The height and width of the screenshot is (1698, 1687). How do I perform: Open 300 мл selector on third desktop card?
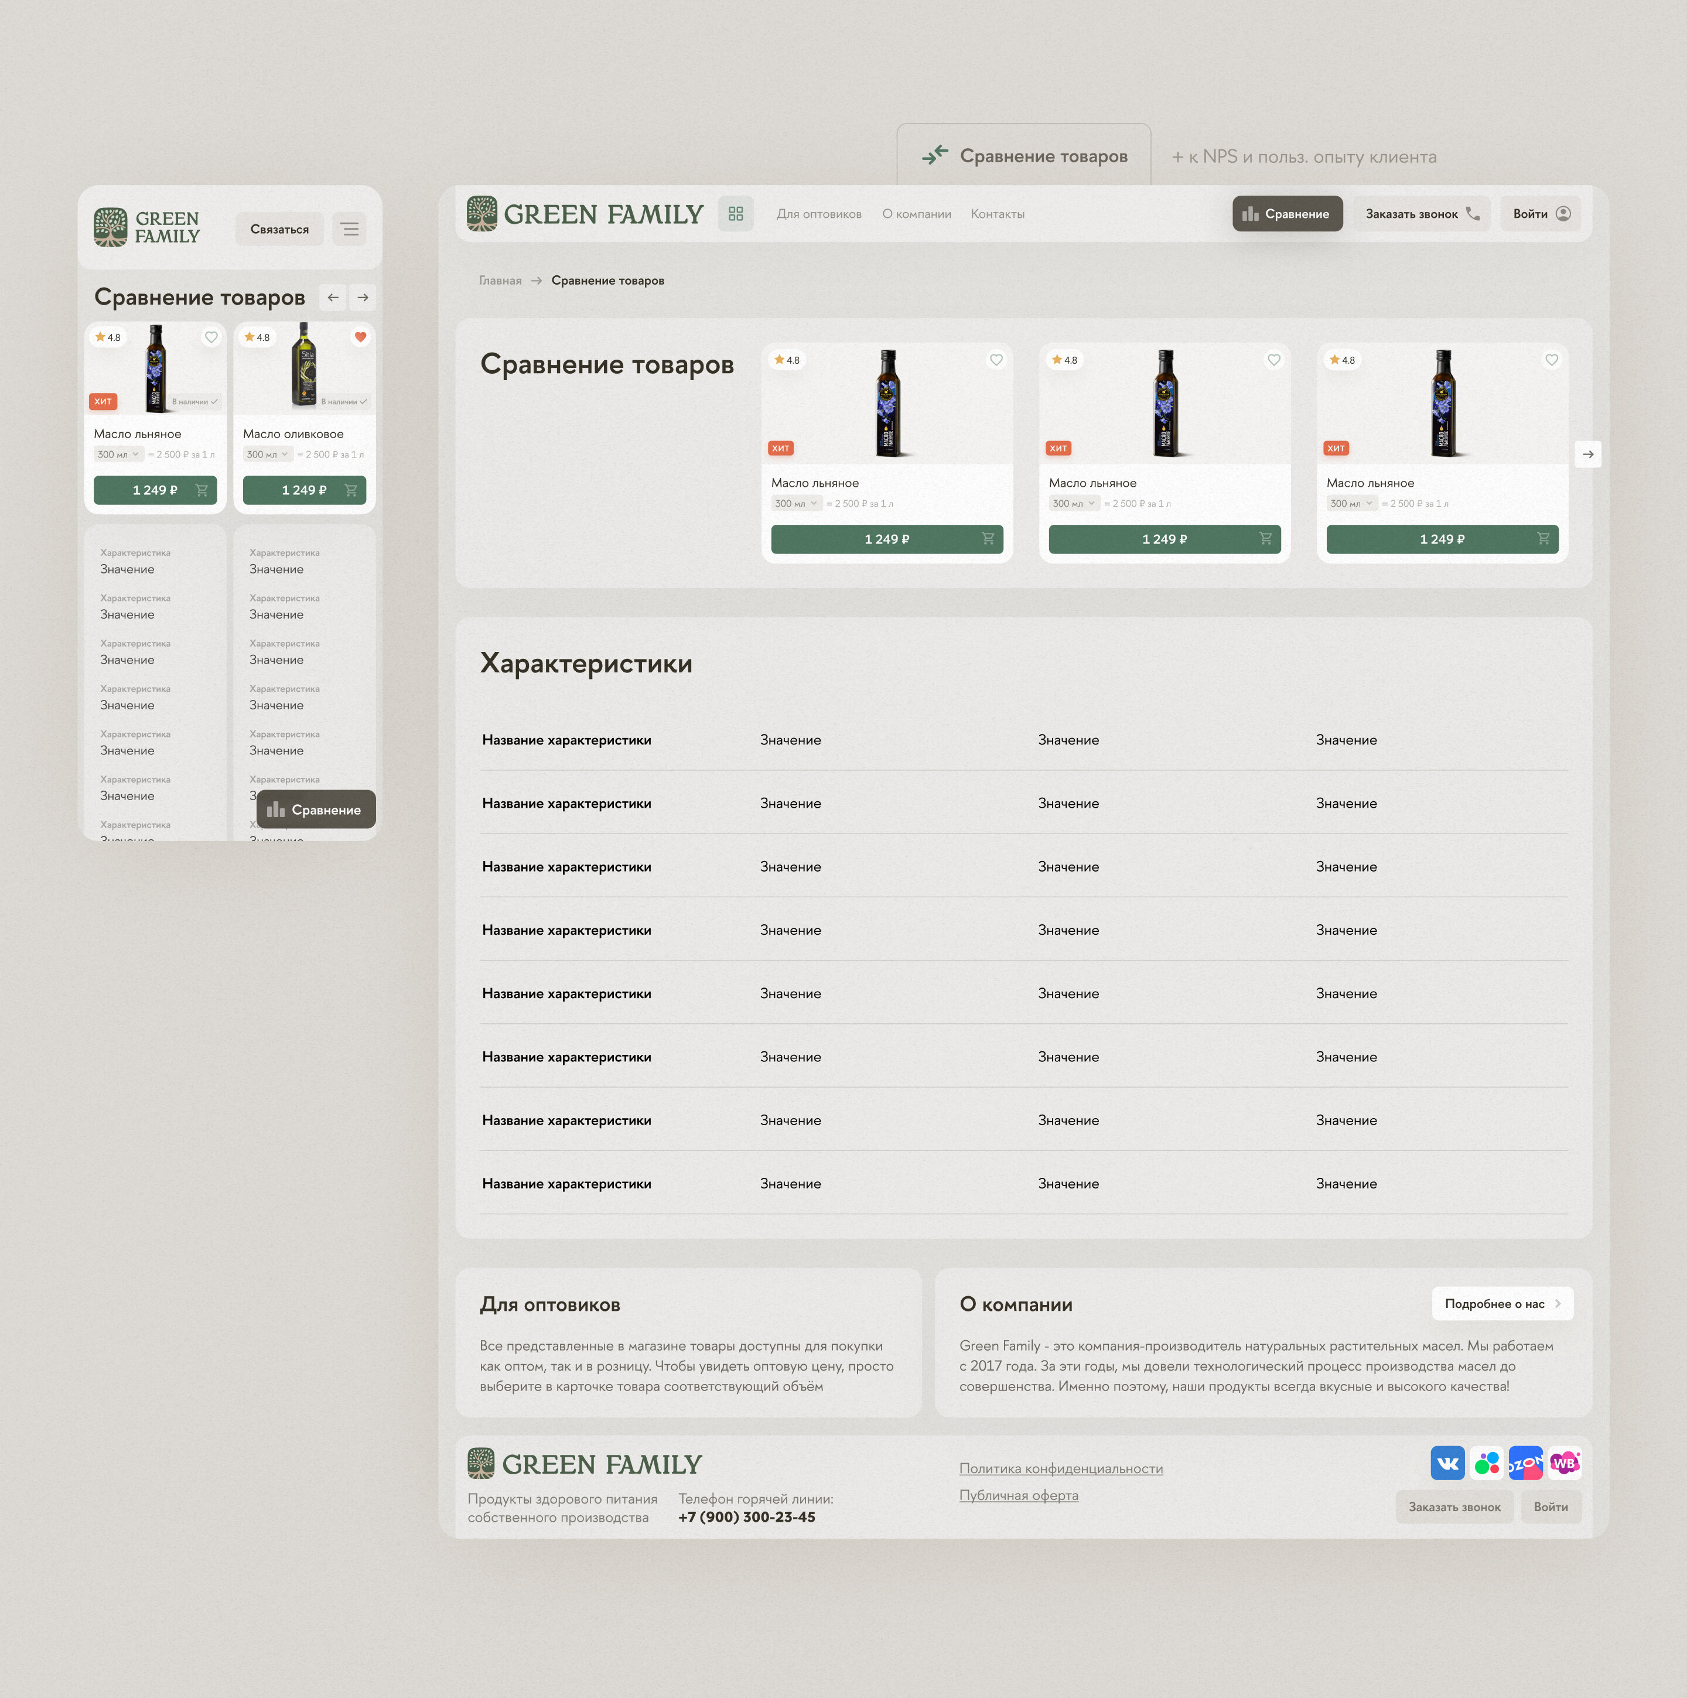pos(1351,504)
